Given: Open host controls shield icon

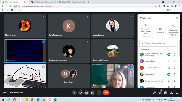Looking at the screenshot, I should click(x=177, y=93).
